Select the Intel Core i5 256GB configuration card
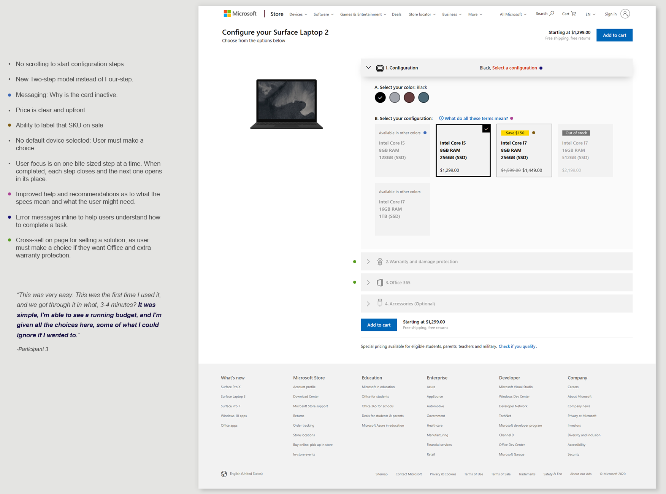Image resolution: width=666 pixels, height=494 pixels. tap(463, 150)
